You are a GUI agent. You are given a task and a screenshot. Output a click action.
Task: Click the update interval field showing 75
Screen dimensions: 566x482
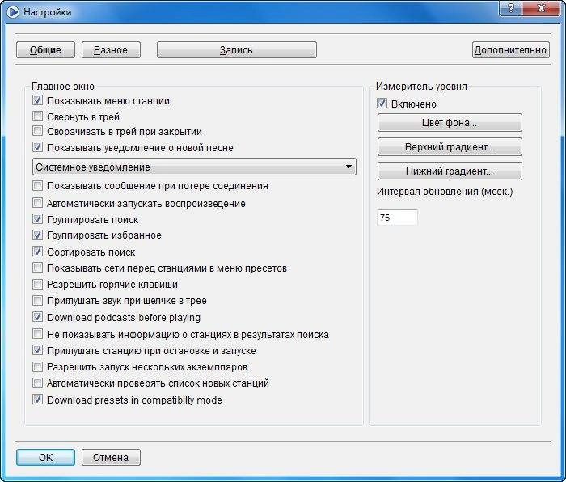pos(397,218)
